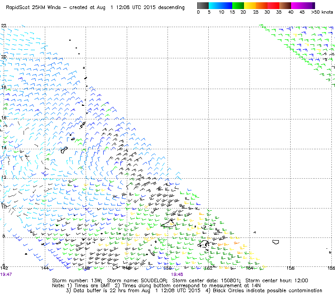Click the latitude axis label '22'
The image size is (335, 294).
coord(4,26)
